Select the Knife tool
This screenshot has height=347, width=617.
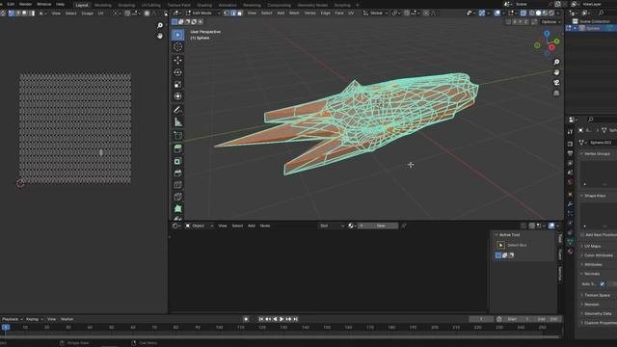pos(177,197)
